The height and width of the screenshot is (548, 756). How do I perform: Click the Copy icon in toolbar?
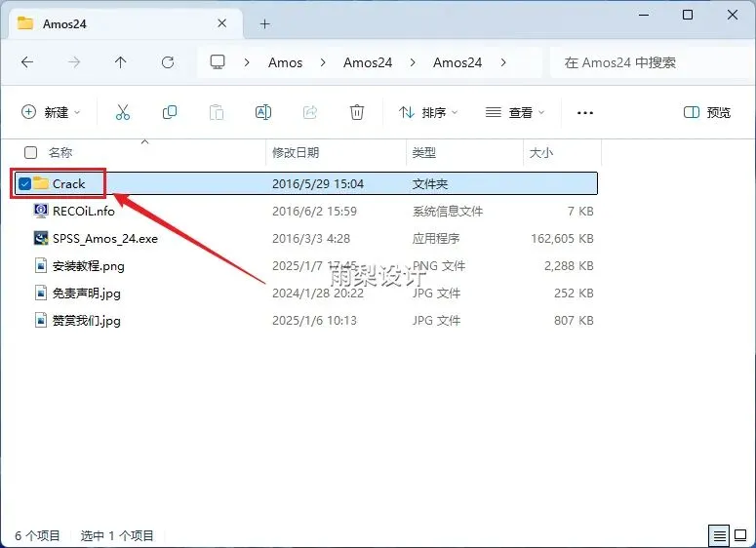pyautogui.click(x=169, y=112)
